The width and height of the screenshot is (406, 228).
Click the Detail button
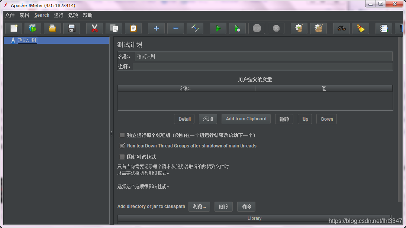tap(184, 119)
